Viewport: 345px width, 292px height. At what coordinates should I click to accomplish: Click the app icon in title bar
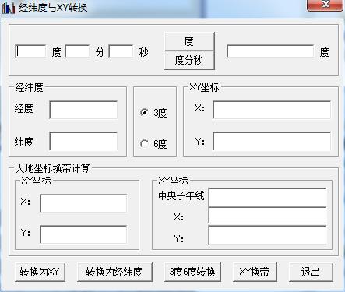[x=9, y=8]
